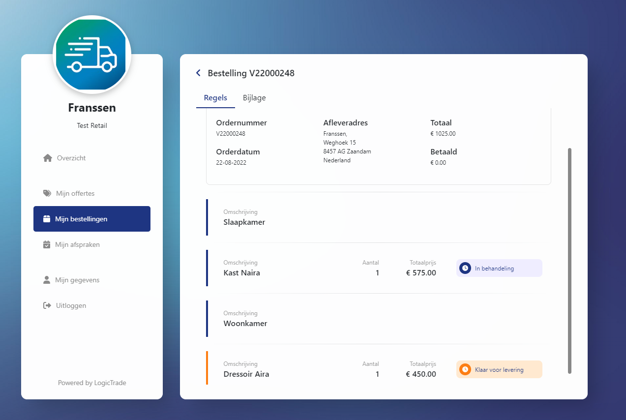The image size is (626, 420).
Task: Click the In behandeling status badge
Action: [499, 269]
